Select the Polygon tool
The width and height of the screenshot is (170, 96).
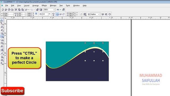(x=2, y=40)
